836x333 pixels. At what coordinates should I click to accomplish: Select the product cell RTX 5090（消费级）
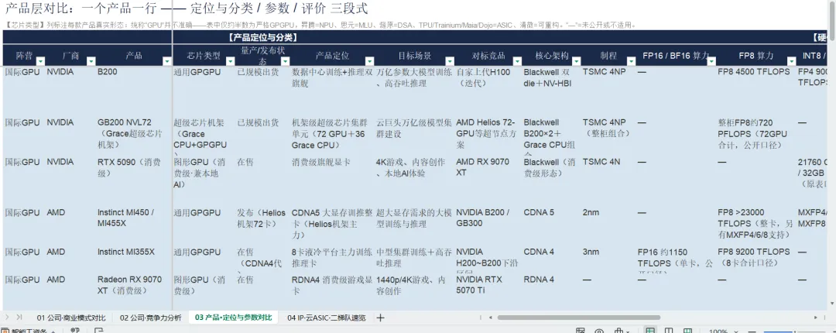tap(129, 167)
